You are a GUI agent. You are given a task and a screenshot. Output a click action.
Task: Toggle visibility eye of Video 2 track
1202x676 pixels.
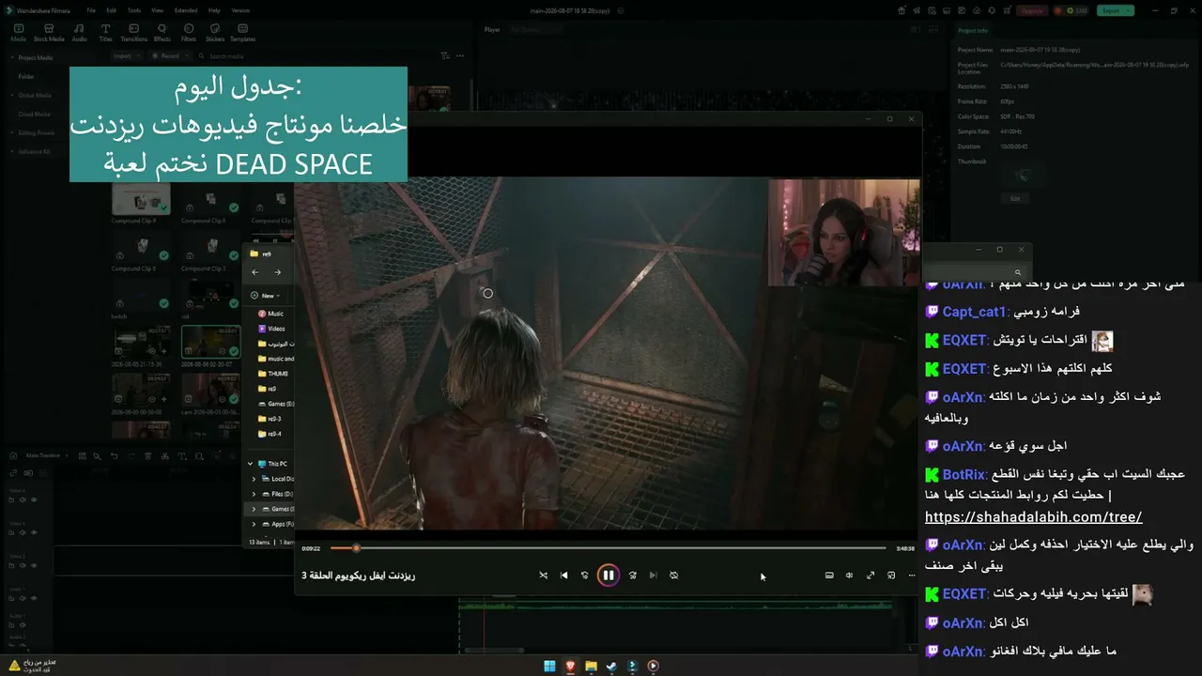point(34,565)
